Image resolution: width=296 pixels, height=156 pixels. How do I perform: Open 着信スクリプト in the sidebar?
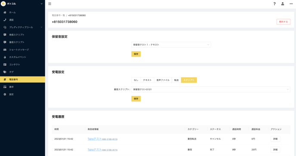[x=22, y=42]
